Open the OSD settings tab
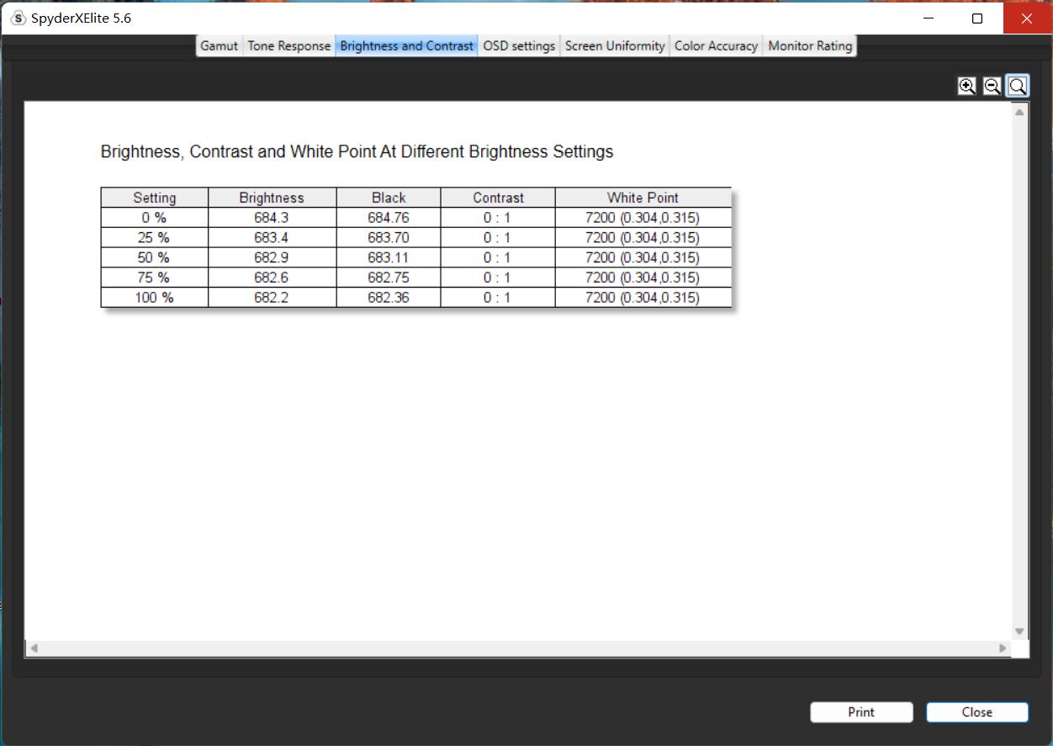Image resolution: width=1053 pixels, height=746 pixels. click(x=519, y=45)
